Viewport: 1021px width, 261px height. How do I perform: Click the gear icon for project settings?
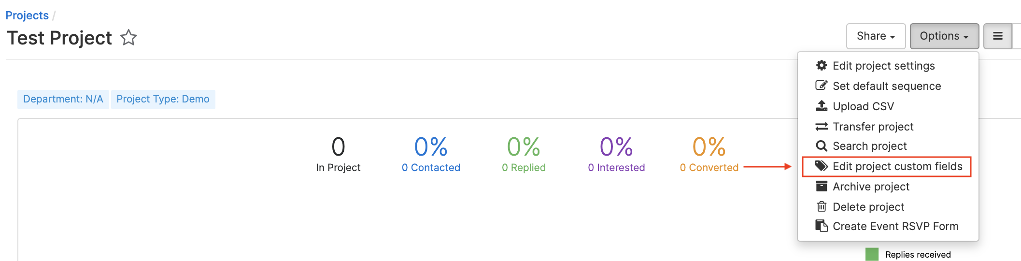822,65
